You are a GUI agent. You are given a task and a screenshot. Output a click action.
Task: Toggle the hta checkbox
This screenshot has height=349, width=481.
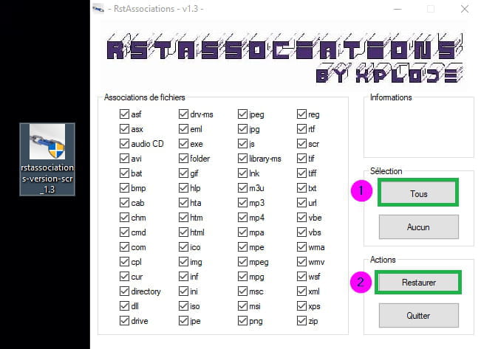coord(183,202)
